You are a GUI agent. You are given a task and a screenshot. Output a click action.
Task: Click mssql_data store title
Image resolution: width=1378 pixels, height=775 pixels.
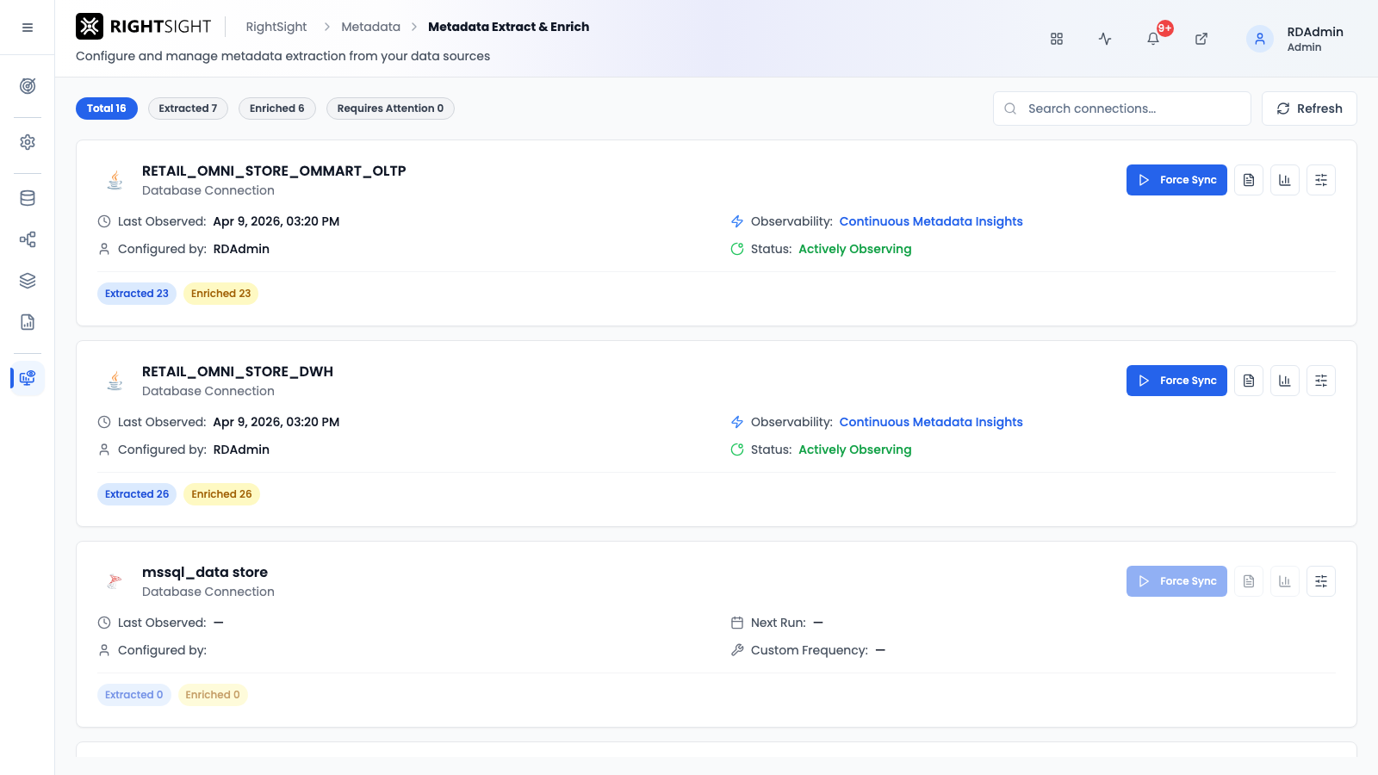coord(205,572)
